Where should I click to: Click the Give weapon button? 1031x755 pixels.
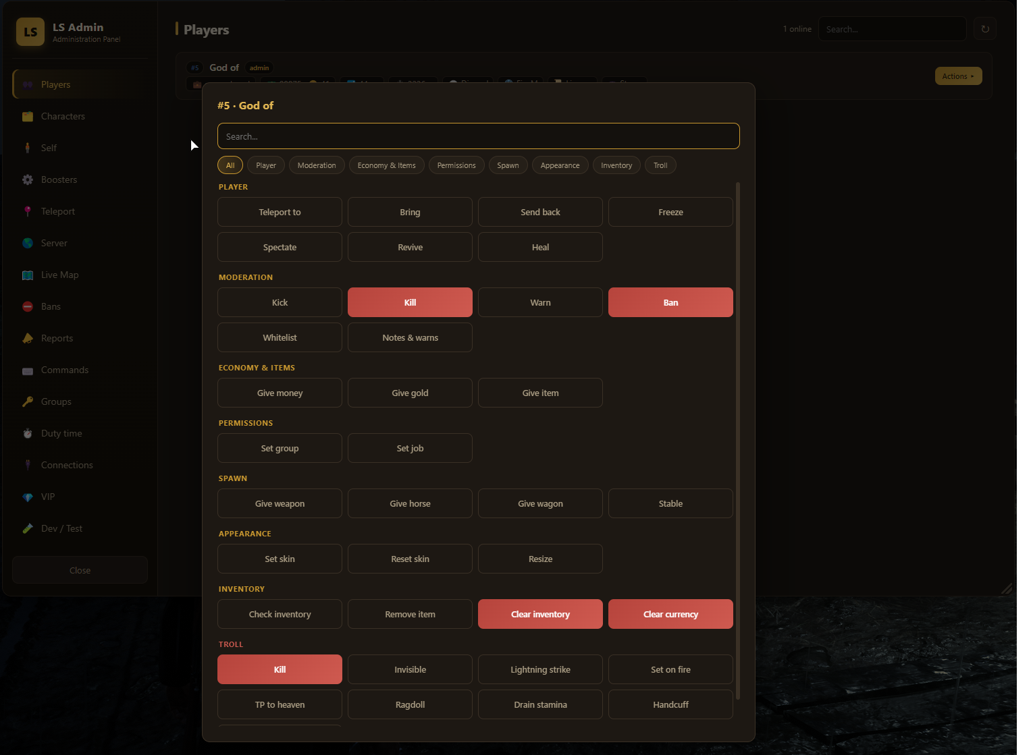[280, 503]
